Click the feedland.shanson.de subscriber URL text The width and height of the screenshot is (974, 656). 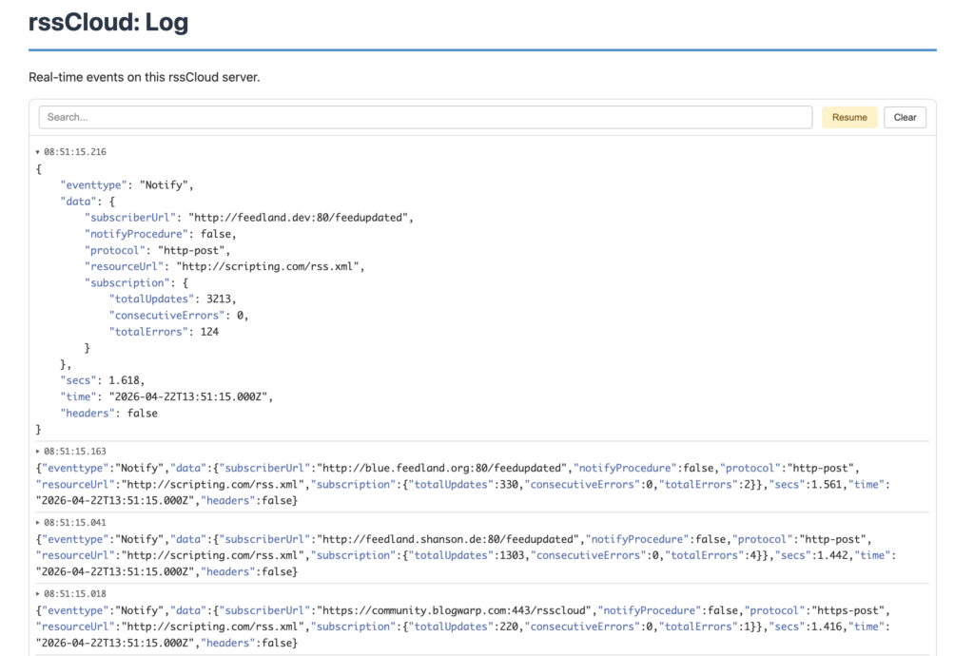click(449, 539)
